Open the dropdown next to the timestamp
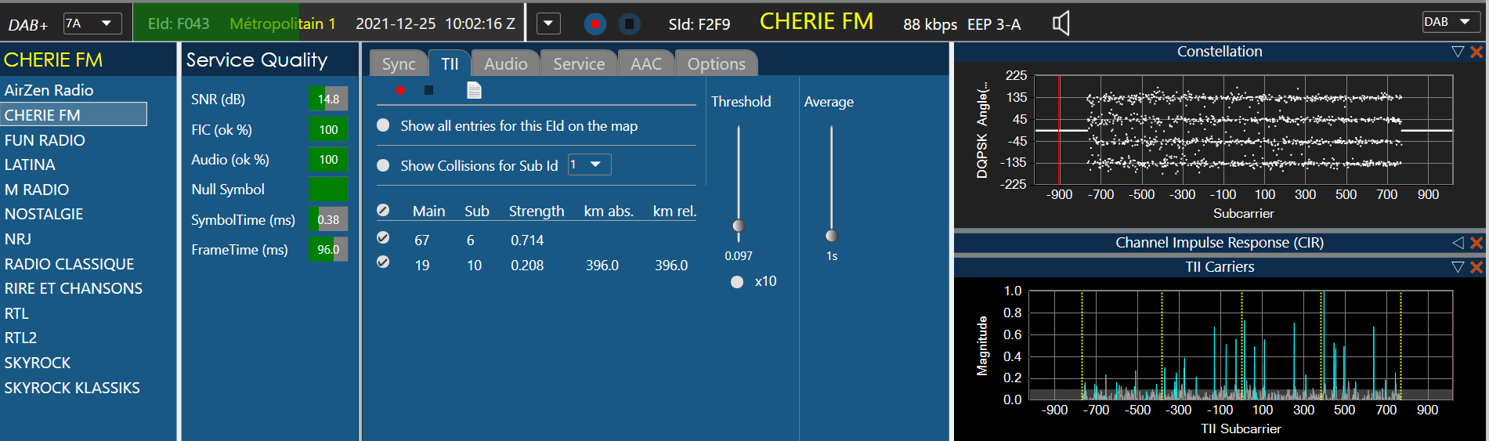 548,23
